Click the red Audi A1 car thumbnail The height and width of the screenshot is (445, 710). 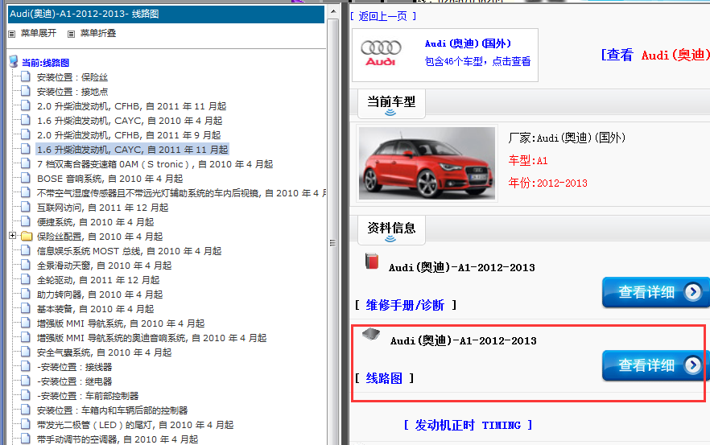pos(427,163)
